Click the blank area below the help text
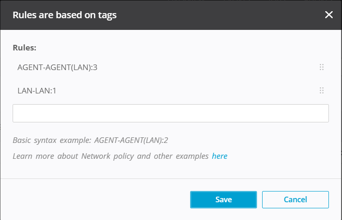The image size is (342, 220). (171, 170)
